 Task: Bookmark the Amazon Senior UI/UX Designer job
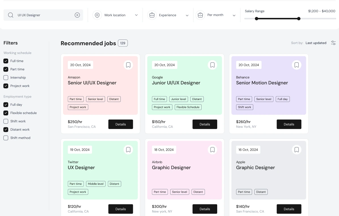point(128,65)
